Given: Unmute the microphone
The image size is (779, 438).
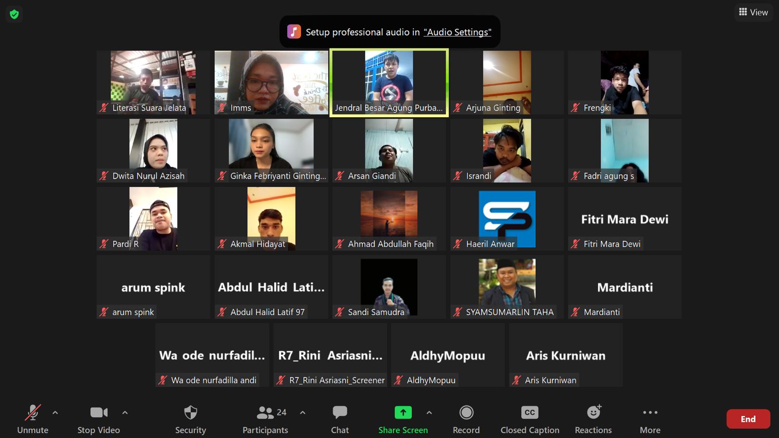Looking at the screenshot, I should [x=33, y=419].
